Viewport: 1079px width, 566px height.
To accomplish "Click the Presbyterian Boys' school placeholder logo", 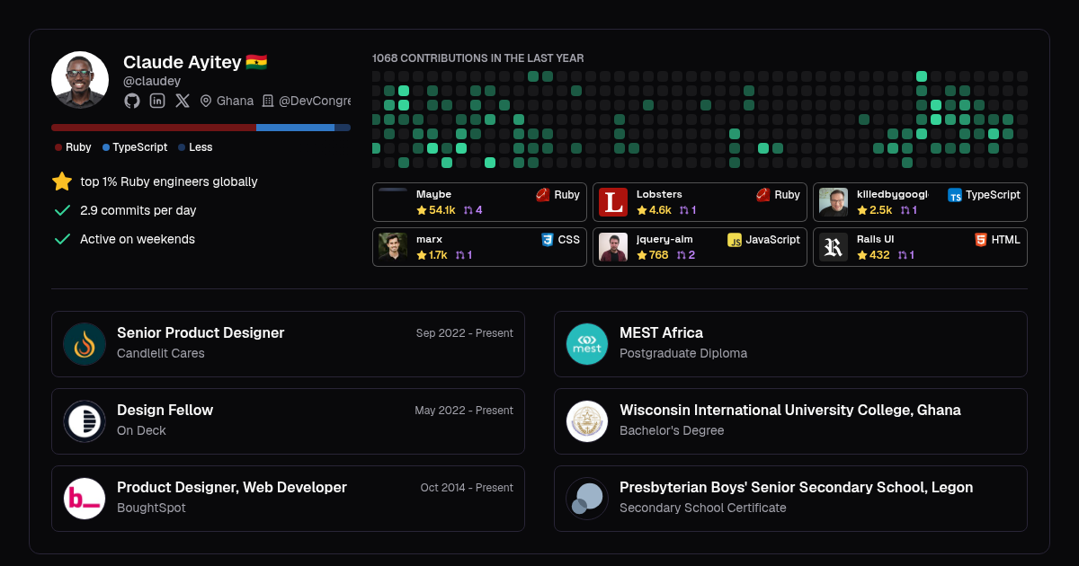I will click(x=587, y=499).
